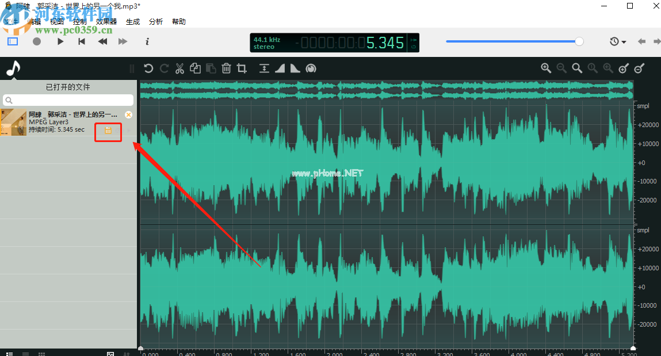The width and height of the screenshot is (661, 356).
Task: Expand the history clock dropdown
Action: (x=618, y=41)
